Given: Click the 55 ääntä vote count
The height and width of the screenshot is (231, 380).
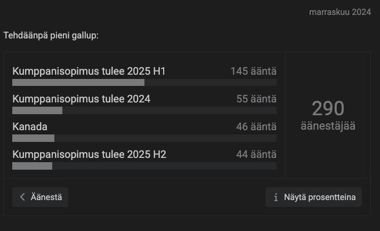Looking at the screenshot, I should pyautogui.click(x=256, y=99).
